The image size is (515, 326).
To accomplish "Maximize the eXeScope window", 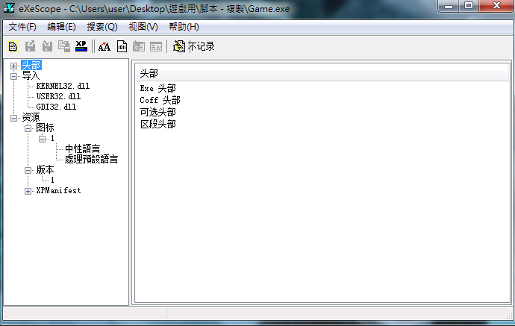I will [x=469, y=6].
